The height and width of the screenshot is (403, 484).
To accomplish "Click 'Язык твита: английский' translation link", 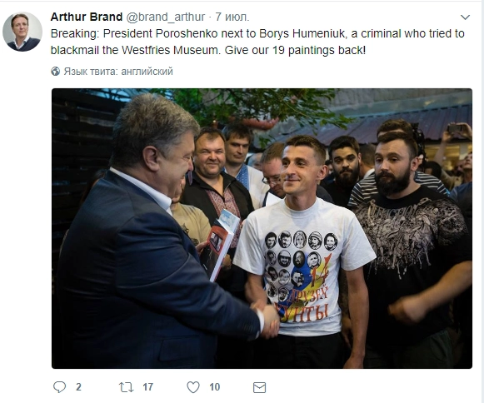I will (118, 72).
